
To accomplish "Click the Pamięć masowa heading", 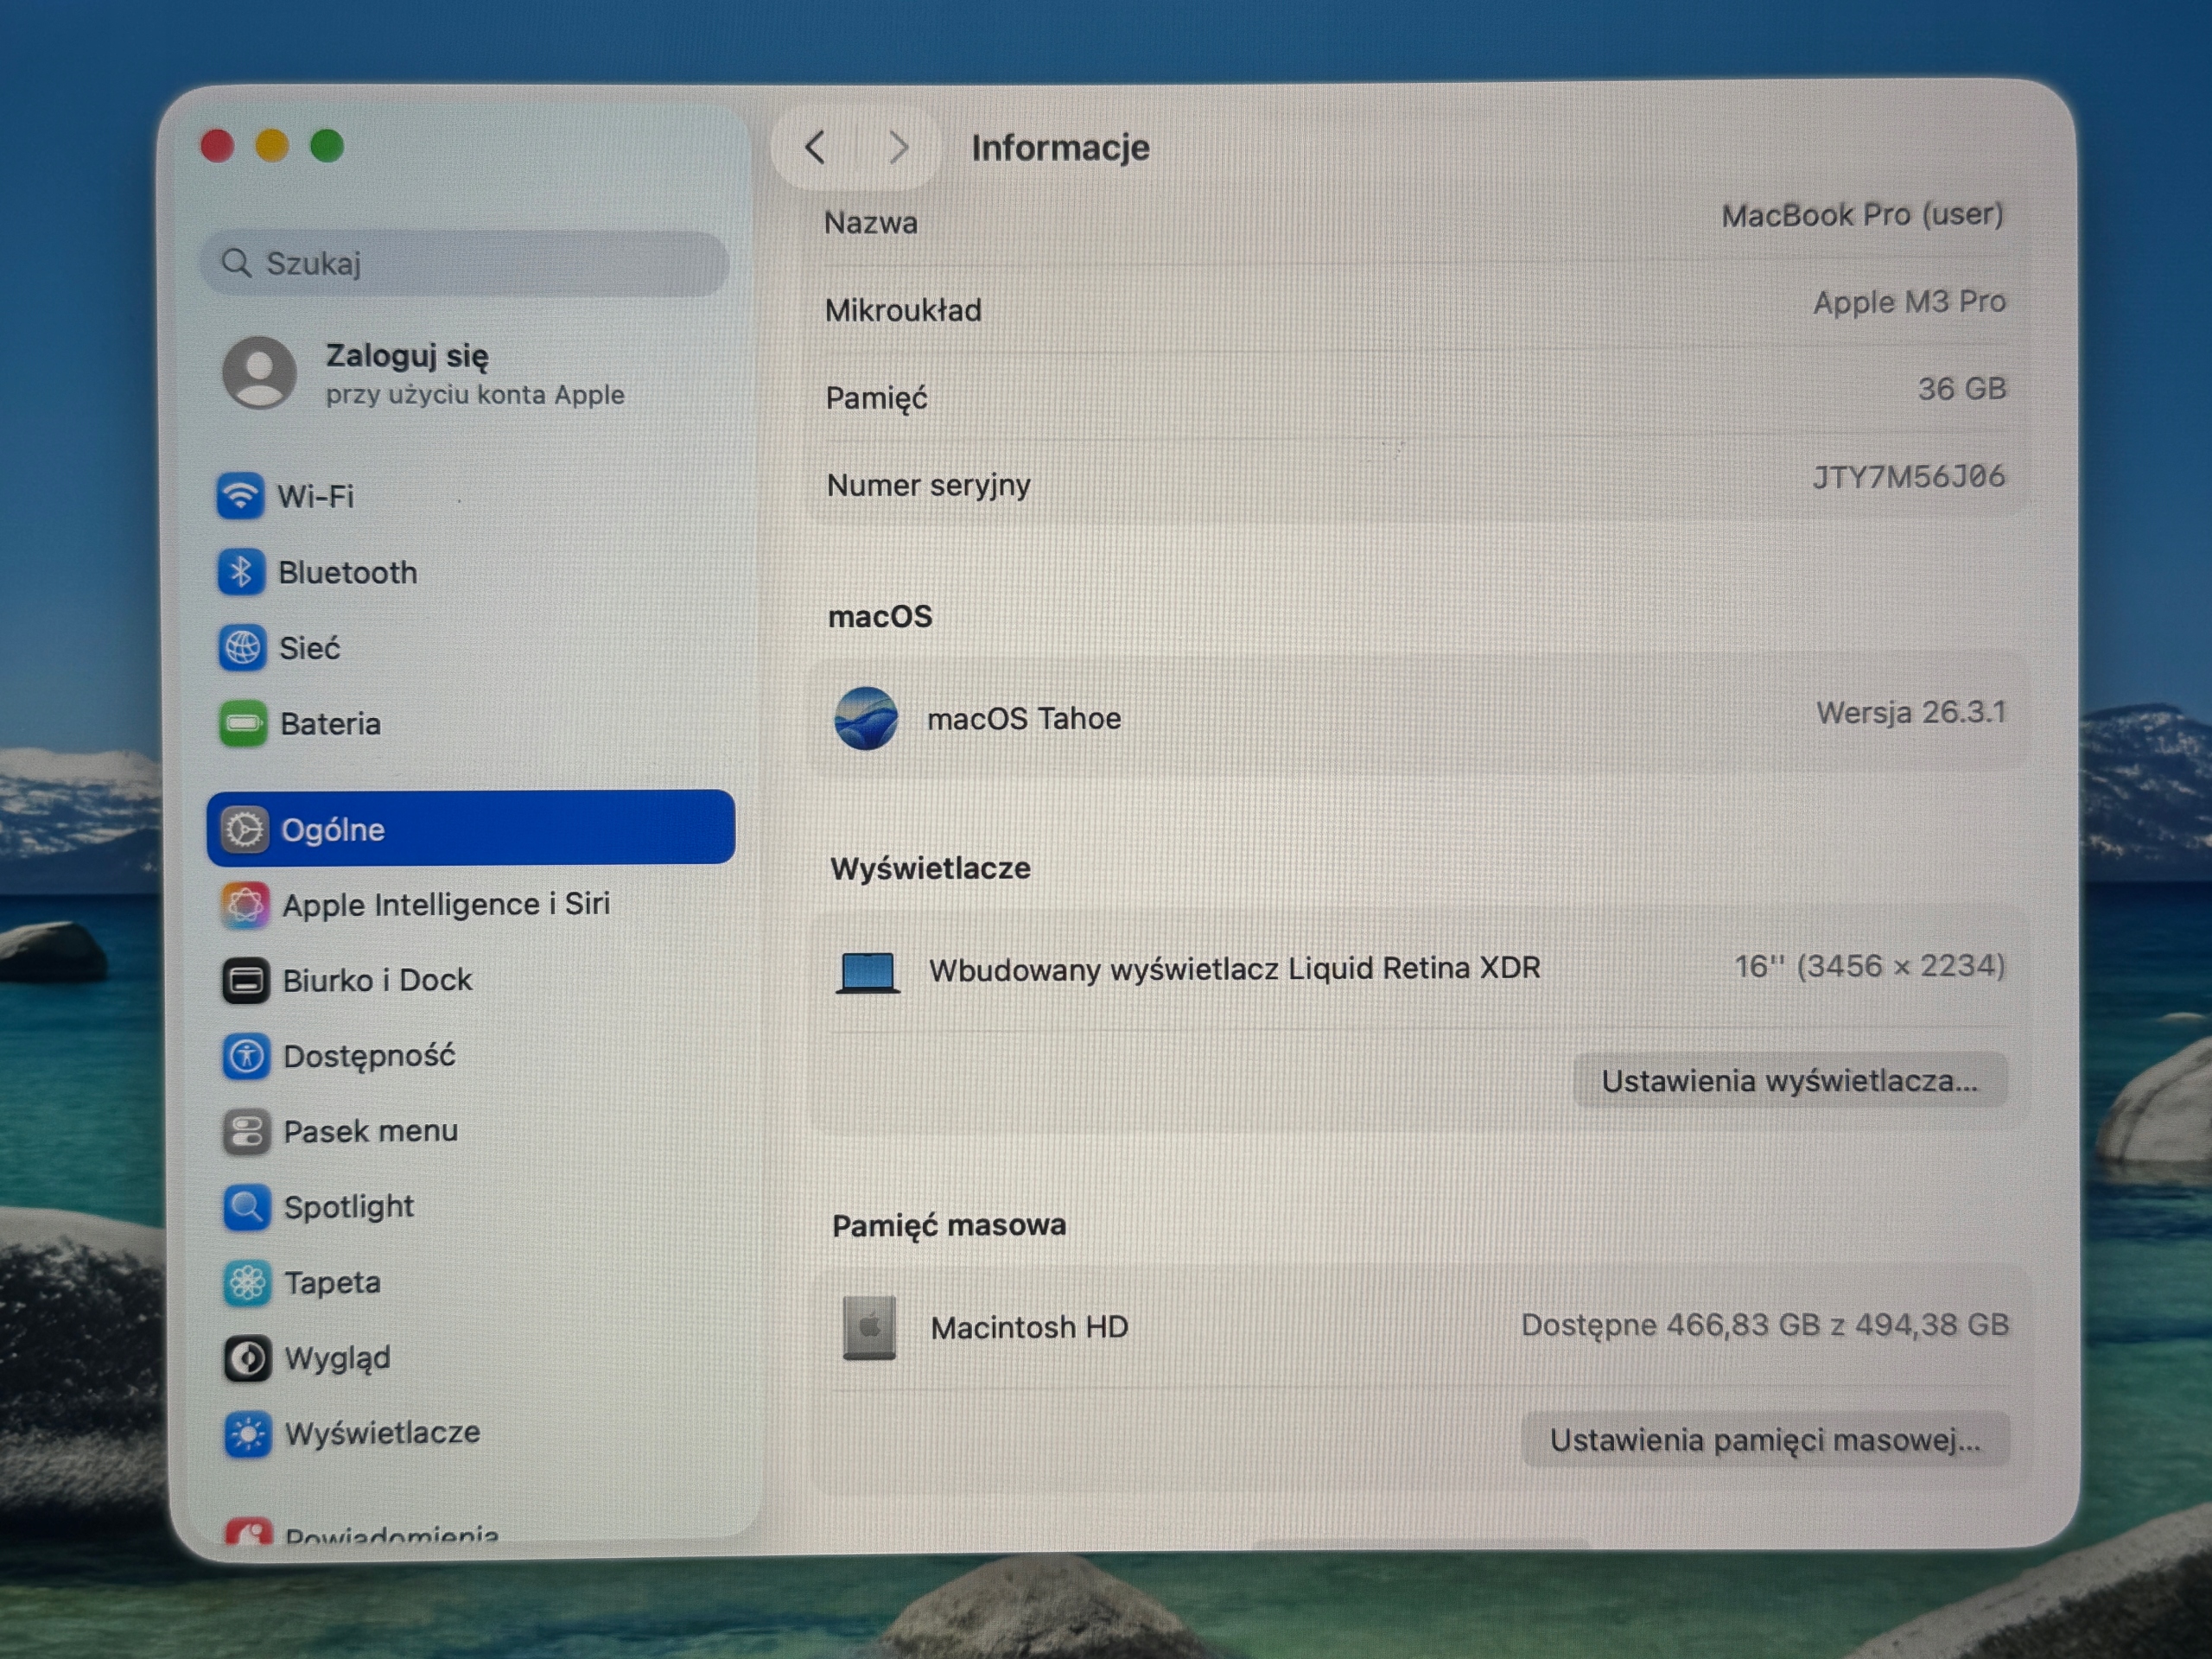I will (x=949, y=1225).
